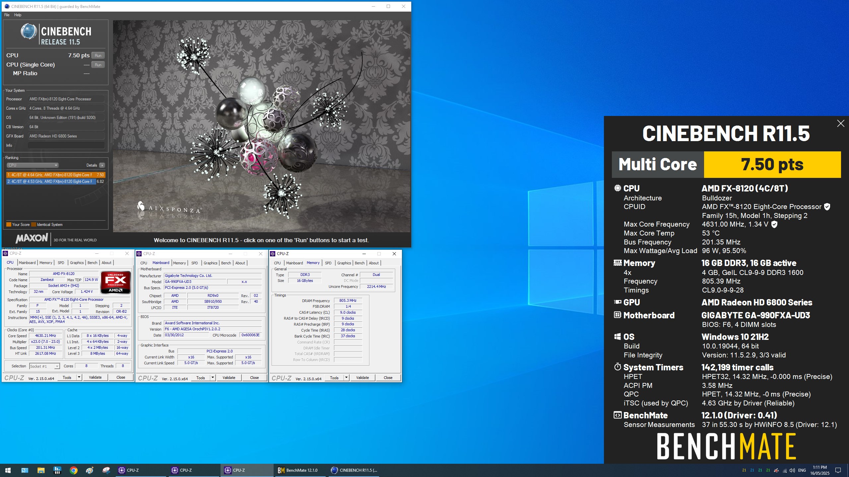
Task: Open the Cinebench File menu
Action: click(7, 15)
